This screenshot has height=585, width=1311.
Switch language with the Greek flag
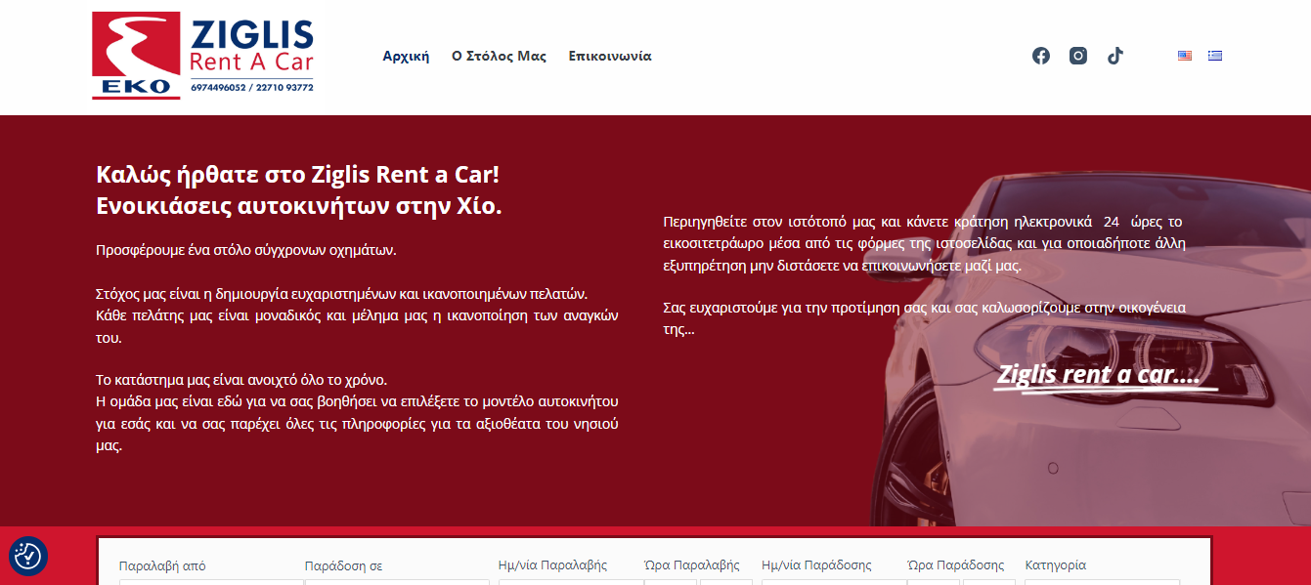(x=1214, y=56)
